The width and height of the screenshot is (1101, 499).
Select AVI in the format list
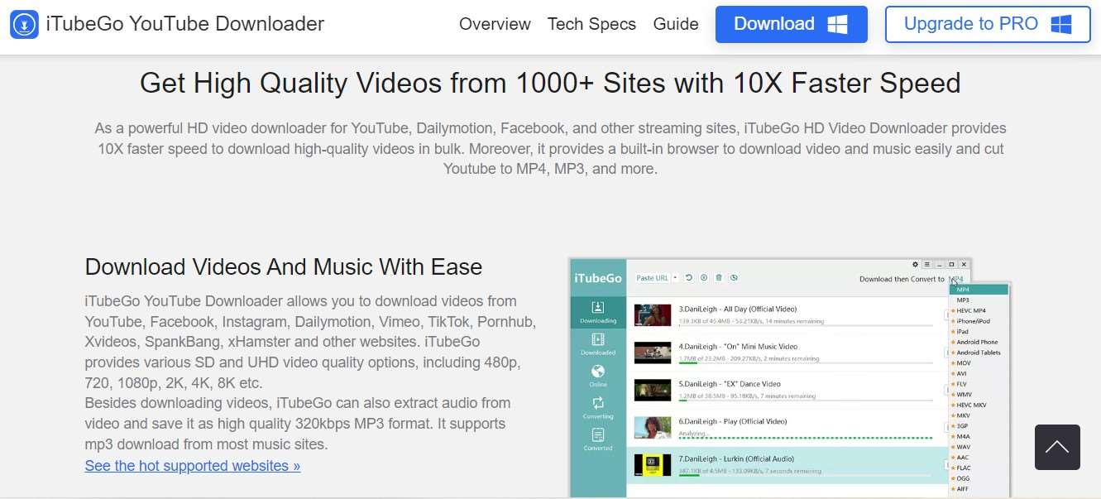coord(961,373)
